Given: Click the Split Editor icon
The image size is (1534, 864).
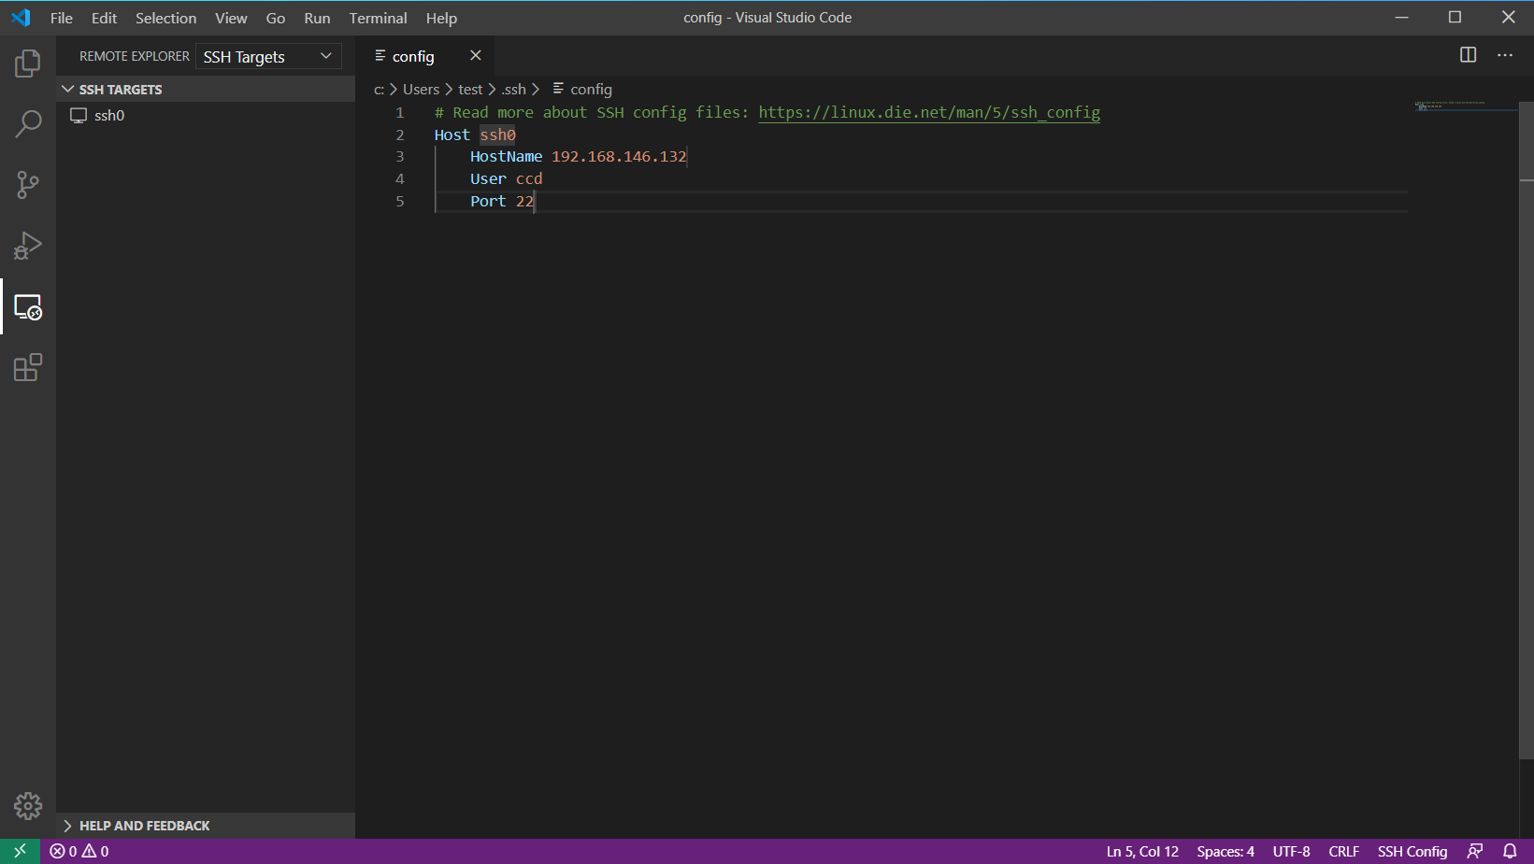Looking at the screenshot, I should 1467,55.
